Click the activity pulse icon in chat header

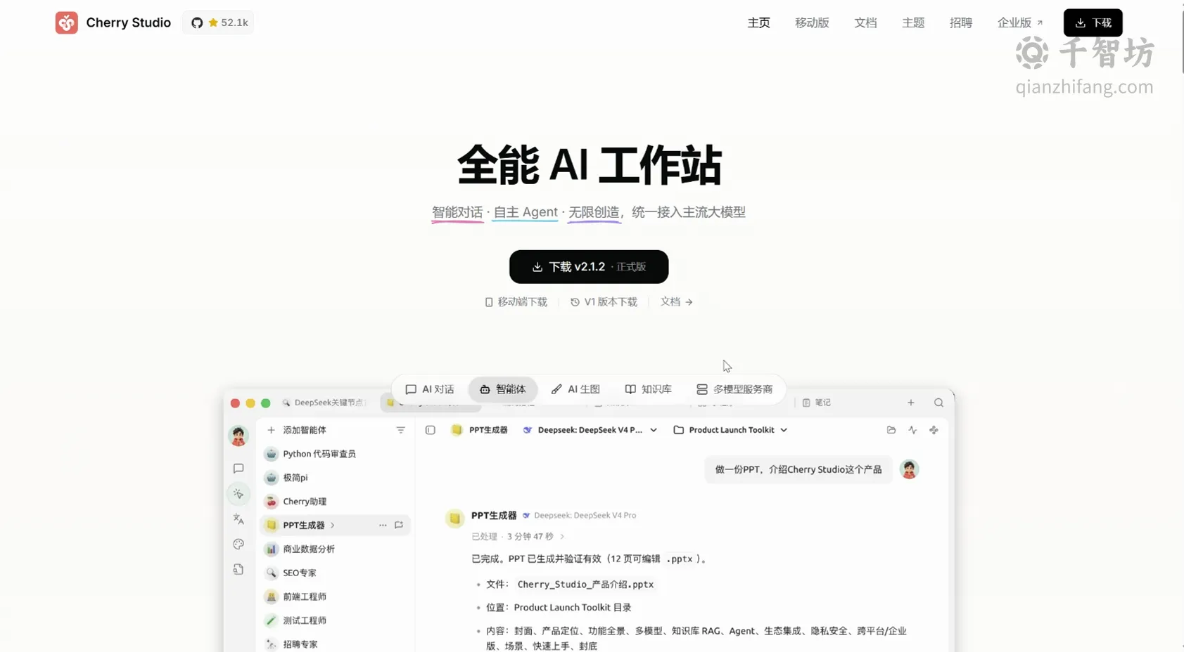pyautogui.click(x=912, y=430)
